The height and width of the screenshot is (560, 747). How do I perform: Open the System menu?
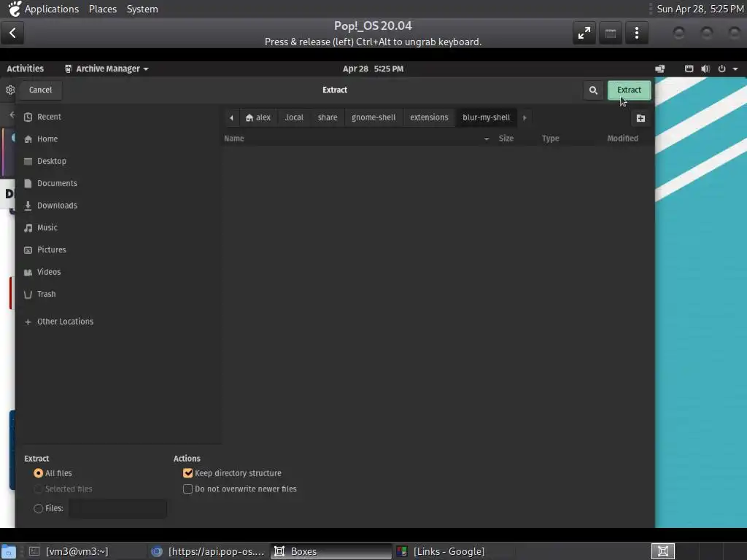point(142,9)
